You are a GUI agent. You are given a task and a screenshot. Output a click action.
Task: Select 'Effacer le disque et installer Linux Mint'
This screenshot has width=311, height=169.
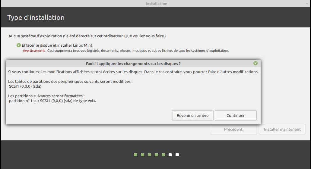click(19, 45)
